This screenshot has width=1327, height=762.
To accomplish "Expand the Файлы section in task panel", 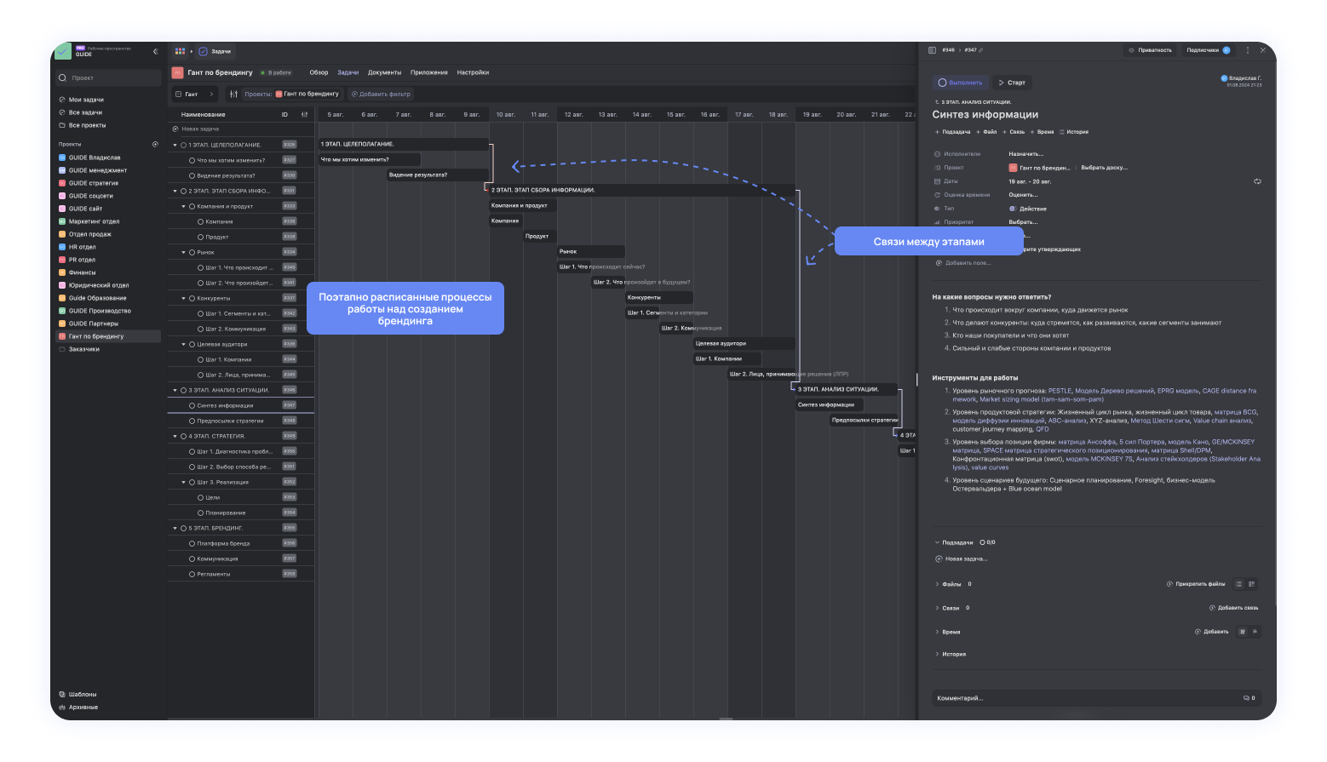I will click(938, 584).
